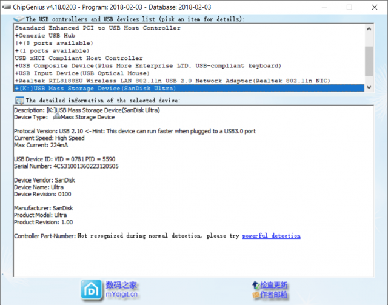
Task: Select USB xHCI Compliant Host Controller entry
Action: [79, 58]
